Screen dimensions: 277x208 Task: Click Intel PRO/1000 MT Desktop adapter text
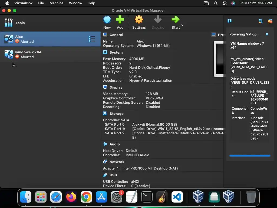150,168
